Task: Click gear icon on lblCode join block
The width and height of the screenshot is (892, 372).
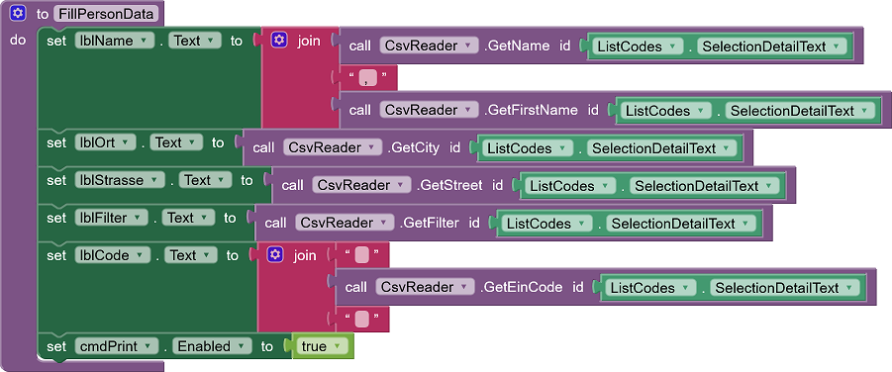Action: pyautogui.click(x=275, y=255)
